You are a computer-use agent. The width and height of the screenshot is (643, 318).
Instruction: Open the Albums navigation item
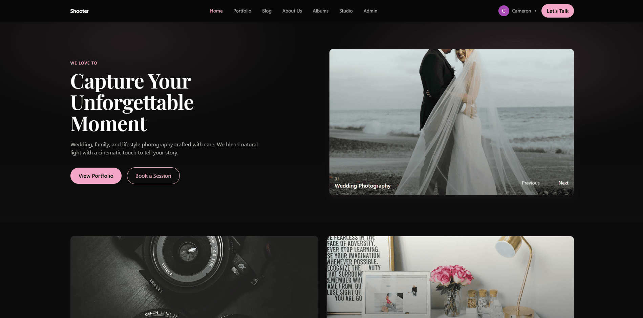click(320, 10)
